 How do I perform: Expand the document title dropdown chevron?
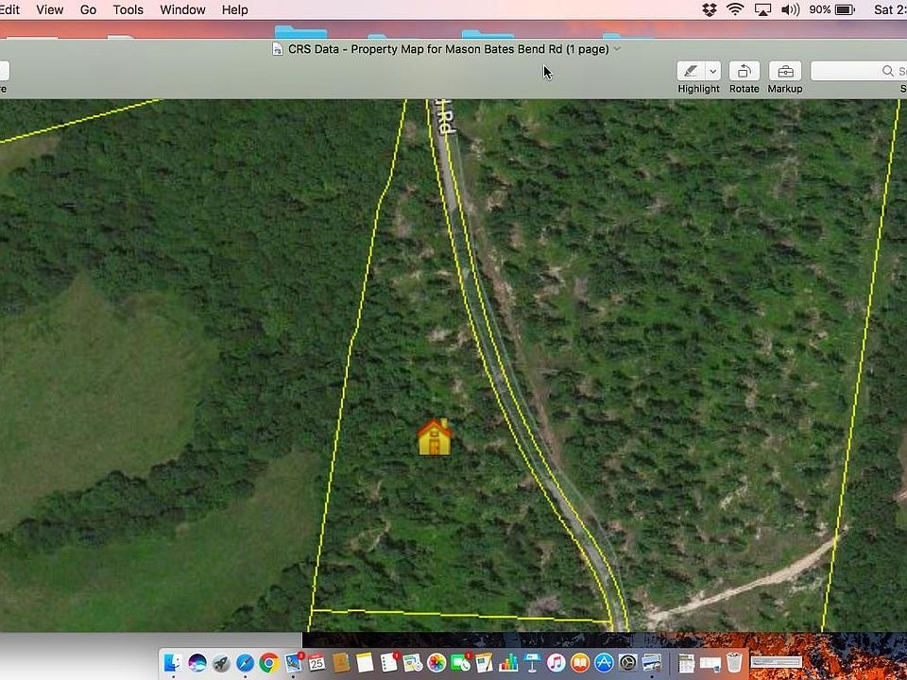click(618, 49)
